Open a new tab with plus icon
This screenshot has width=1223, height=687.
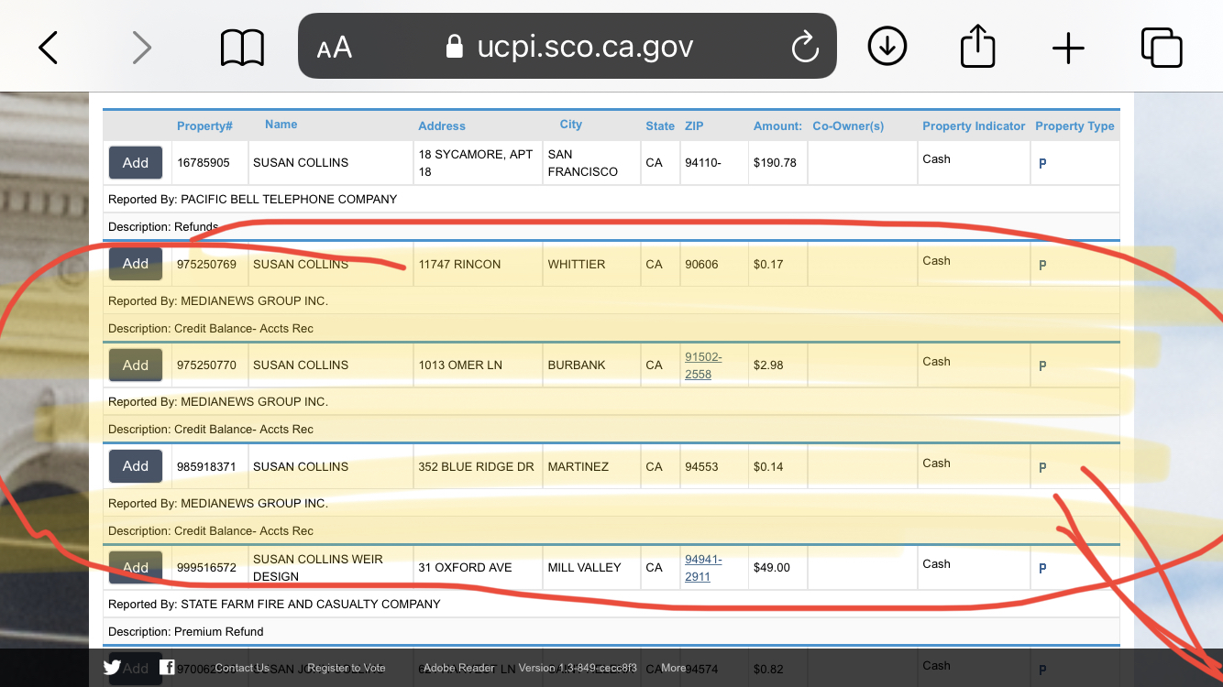pos(1068,48)
